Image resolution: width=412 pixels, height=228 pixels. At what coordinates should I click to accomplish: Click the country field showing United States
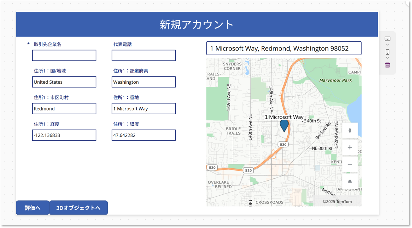[x=64, y=82]
